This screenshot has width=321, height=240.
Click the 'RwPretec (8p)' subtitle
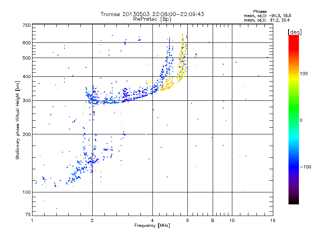[x=152, y=19]
